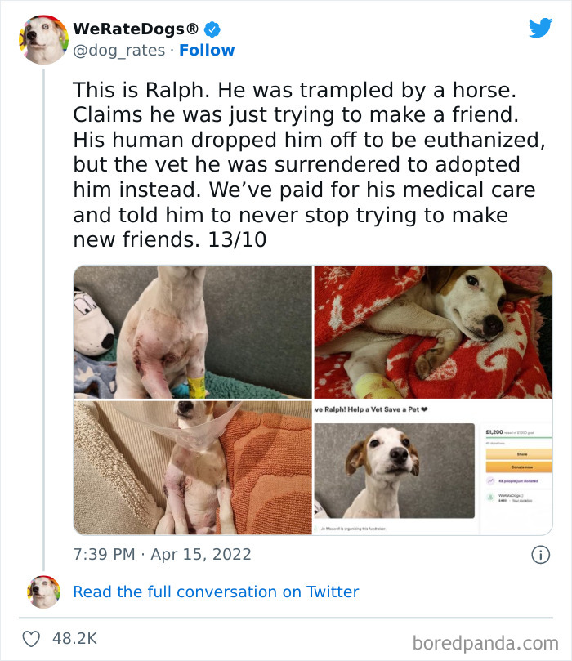Click the purple donated-notification icon in fundraiser

[x=490, y=481]
